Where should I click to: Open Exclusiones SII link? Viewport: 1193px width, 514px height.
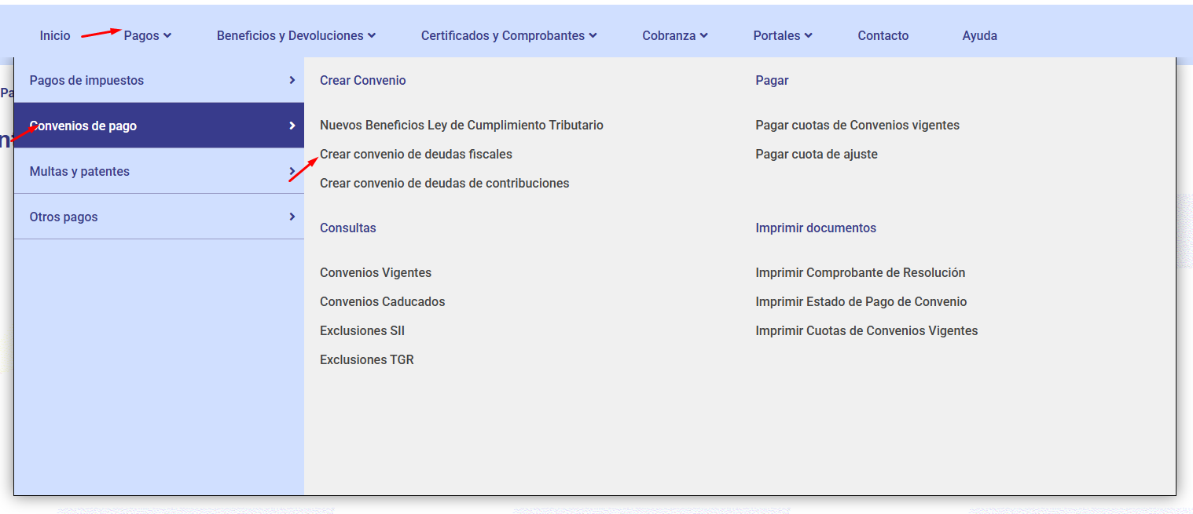point(362,330)
